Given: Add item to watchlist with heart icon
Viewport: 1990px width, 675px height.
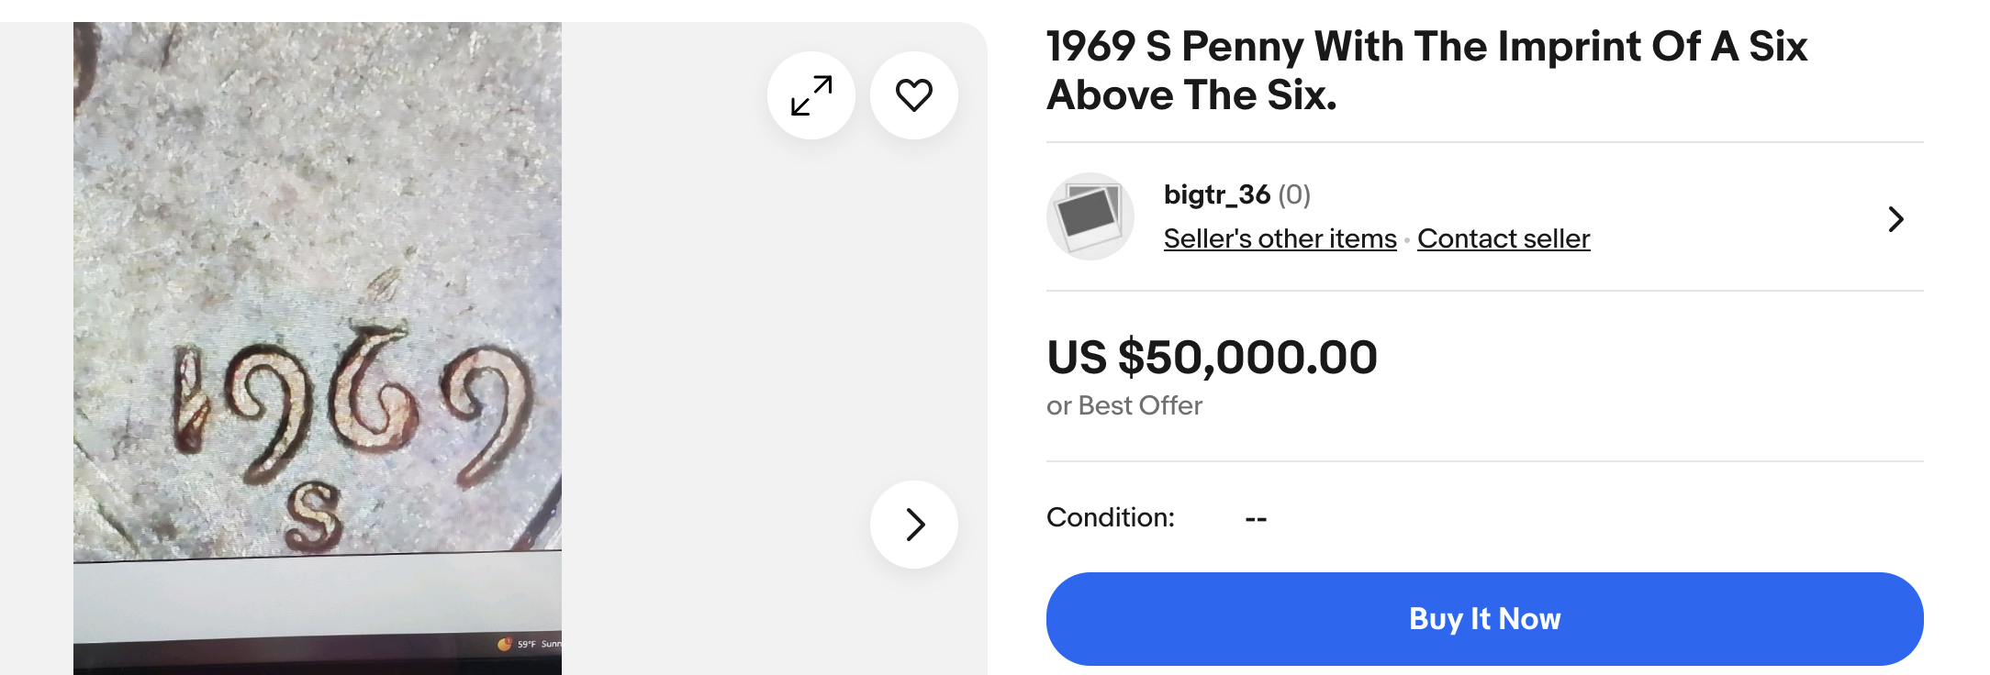Looking at the screenshot, I should tap(914, 95).
